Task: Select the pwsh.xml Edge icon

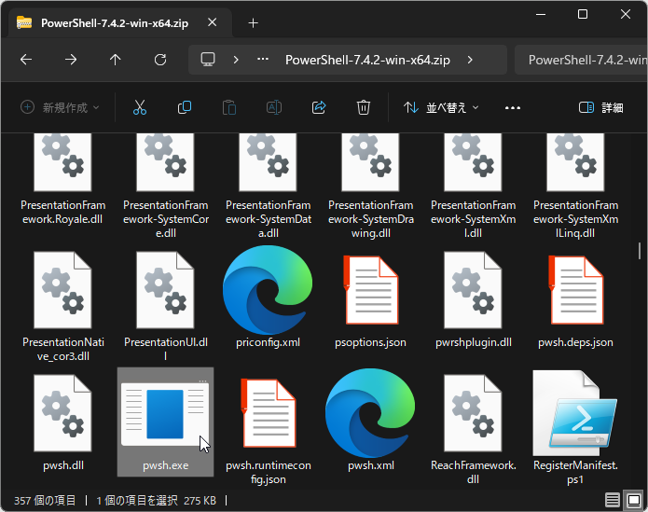Action: [370, 412]
